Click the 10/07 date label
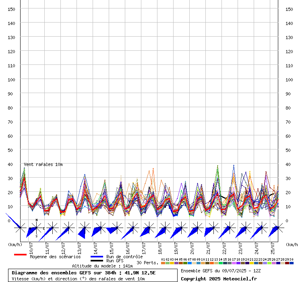Image resolution: width=298 pixels, height=282 pixels. [x=31, y=248]
